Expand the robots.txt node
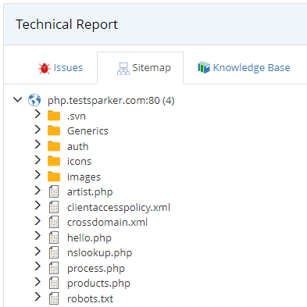 (37, 297)
